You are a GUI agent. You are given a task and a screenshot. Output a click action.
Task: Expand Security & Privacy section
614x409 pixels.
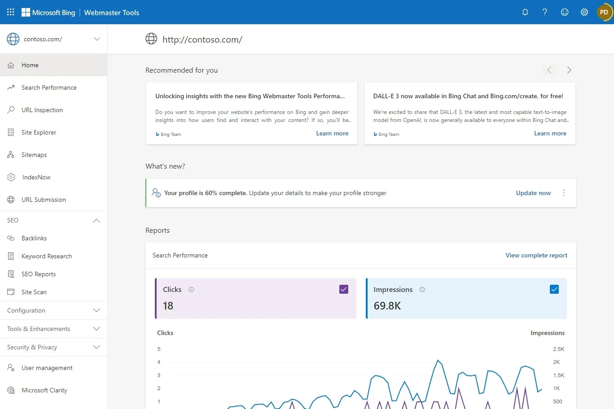pos(54,347)
